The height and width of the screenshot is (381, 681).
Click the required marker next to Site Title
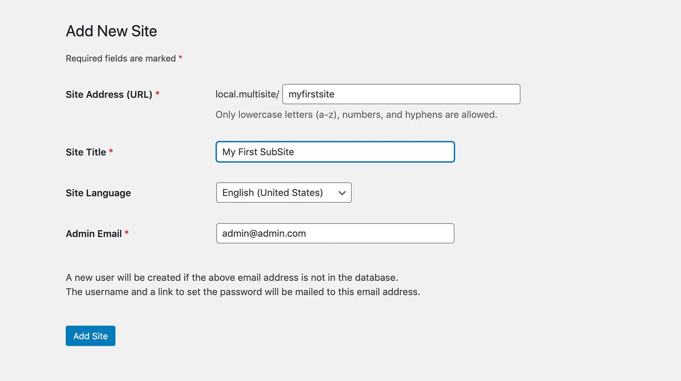click(x=111, y=150)
